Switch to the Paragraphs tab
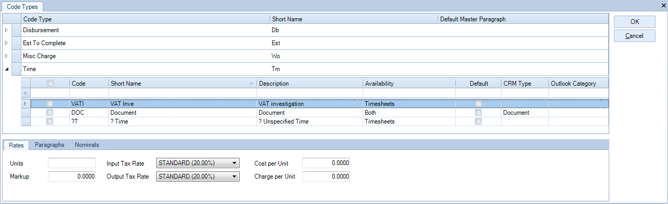This screenshot has width=668, height=204. pyautogui.click(x=49, y=145)
